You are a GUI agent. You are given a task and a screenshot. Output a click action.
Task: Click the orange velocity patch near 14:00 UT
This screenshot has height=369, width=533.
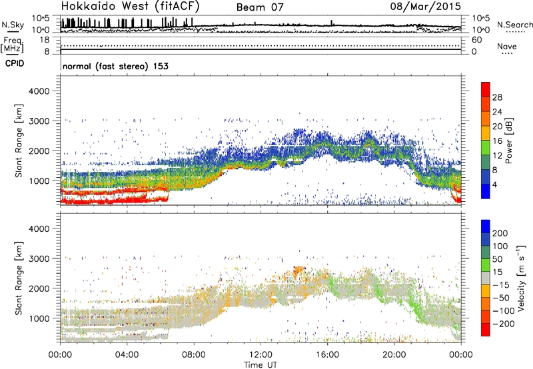tap(298, 271)
